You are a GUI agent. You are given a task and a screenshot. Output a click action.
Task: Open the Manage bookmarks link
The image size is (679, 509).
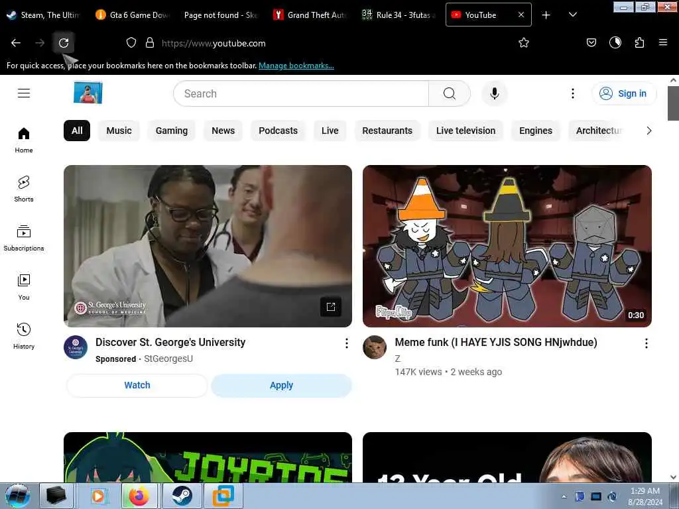(296, 66)
